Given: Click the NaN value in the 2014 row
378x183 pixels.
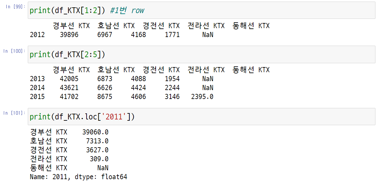Looking at the screenshot, I should pyautogui.click(x=208, y=88).
